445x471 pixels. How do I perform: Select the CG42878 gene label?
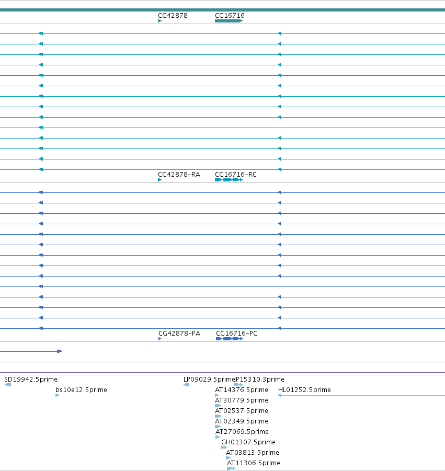click(x=173, y=16)
